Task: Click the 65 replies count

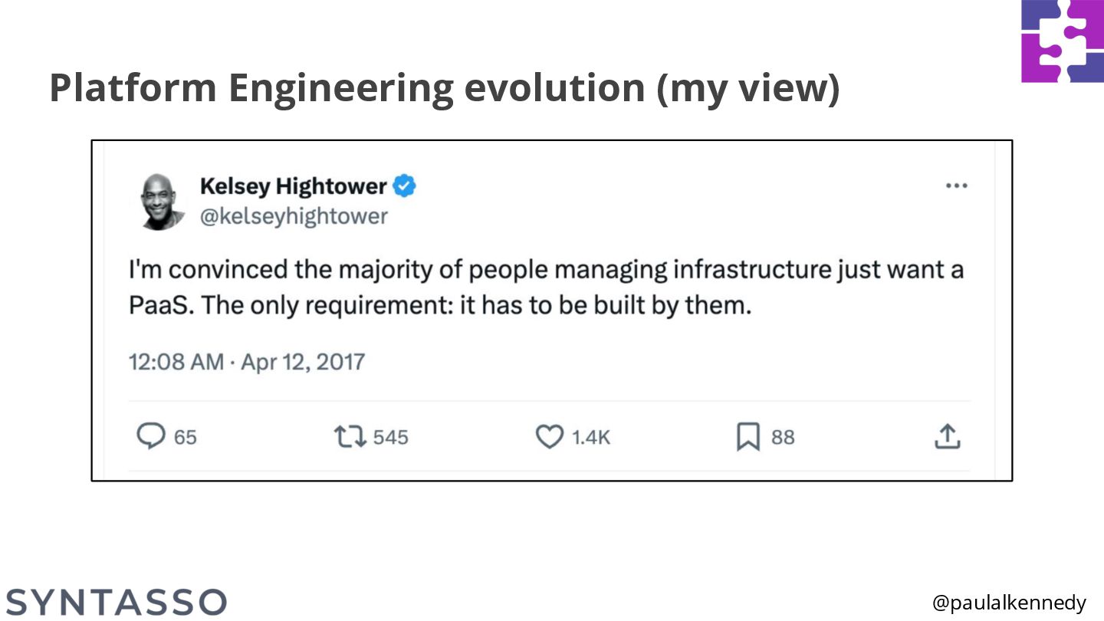Action: (186, 437)
